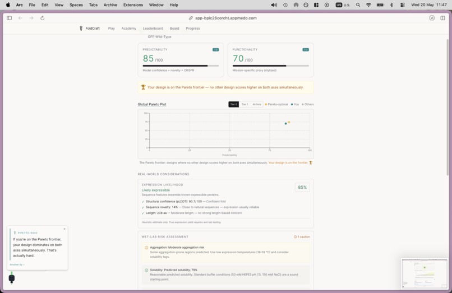Open the Board tab
This screenshot has width=452, height=293.
(174, 28)
